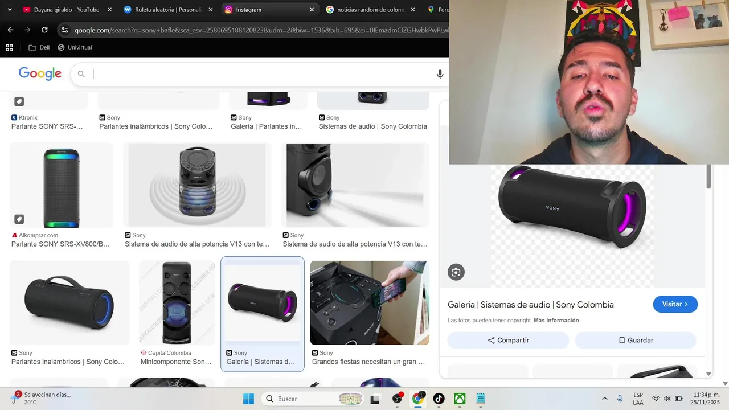Open the apps grid in bookmarks bar
This screenshot has height=410, width=729.
click(x=9, y=47)
